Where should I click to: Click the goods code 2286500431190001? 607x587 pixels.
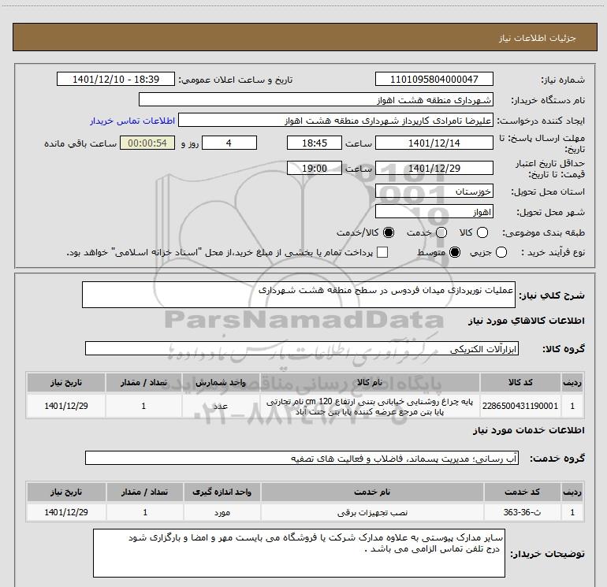(520, 406)
